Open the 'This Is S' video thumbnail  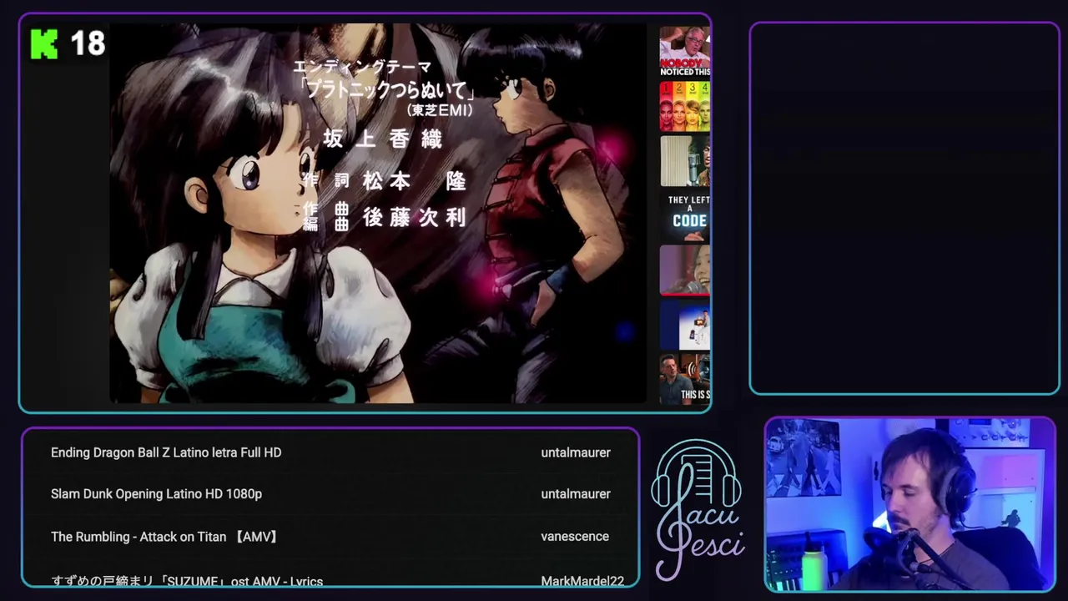(x=685, y=379)
